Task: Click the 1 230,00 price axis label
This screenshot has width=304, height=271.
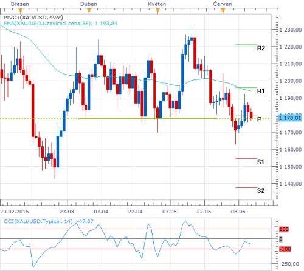Action: point(291,30)
